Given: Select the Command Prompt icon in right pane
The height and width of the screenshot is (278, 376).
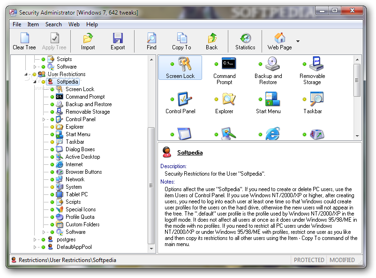Looking at the screenshot, I should coord(228,64).
